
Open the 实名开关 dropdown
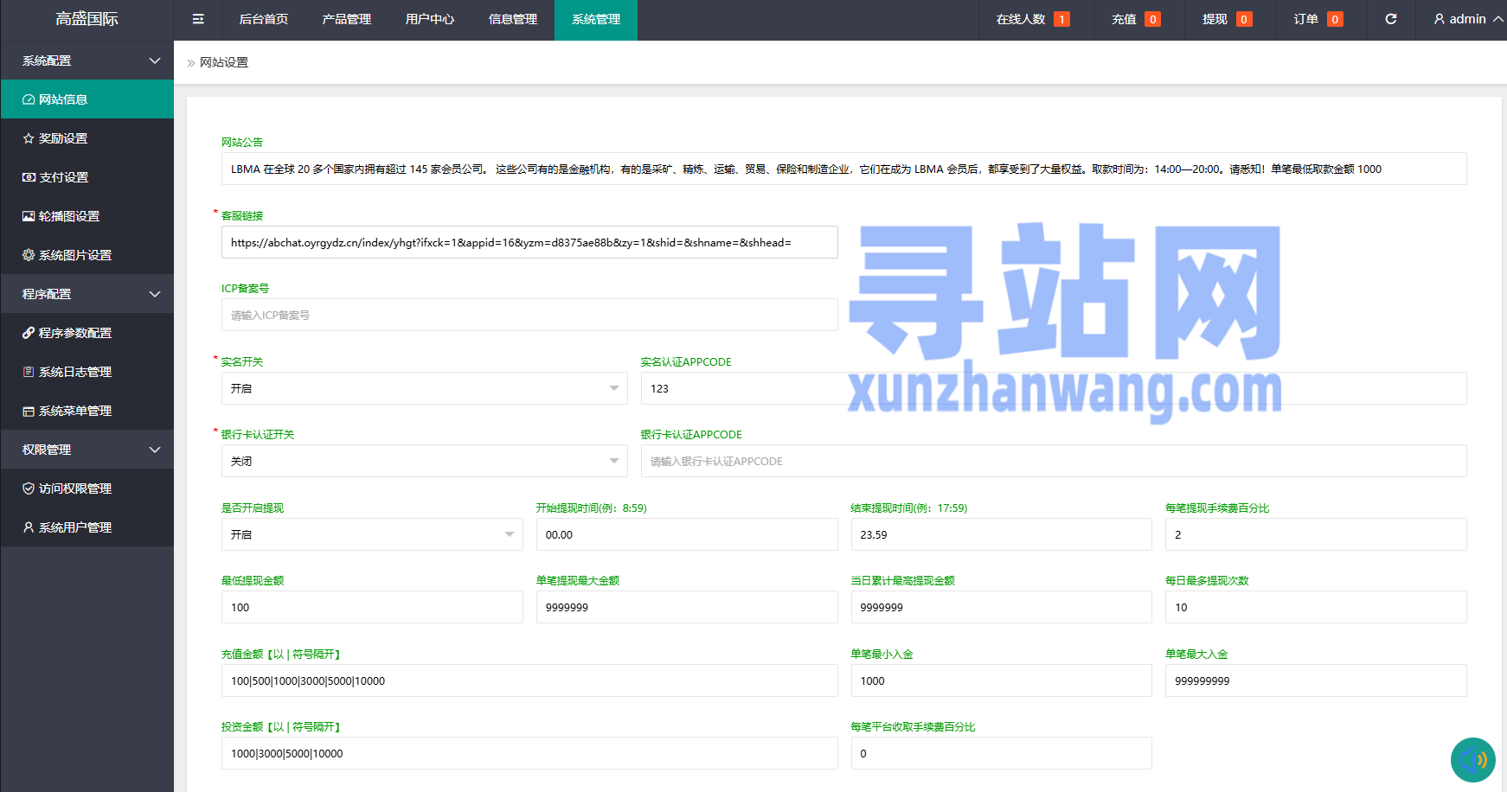coord(424,389)
